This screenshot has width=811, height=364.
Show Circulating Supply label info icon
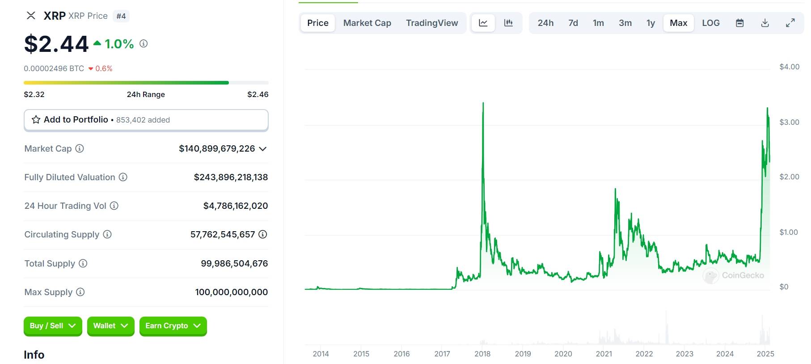click(x=107, y=234)
